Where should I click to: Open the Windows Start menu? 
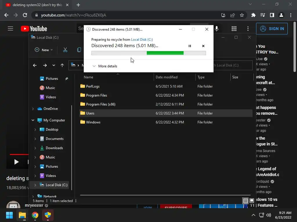(10, 215)
